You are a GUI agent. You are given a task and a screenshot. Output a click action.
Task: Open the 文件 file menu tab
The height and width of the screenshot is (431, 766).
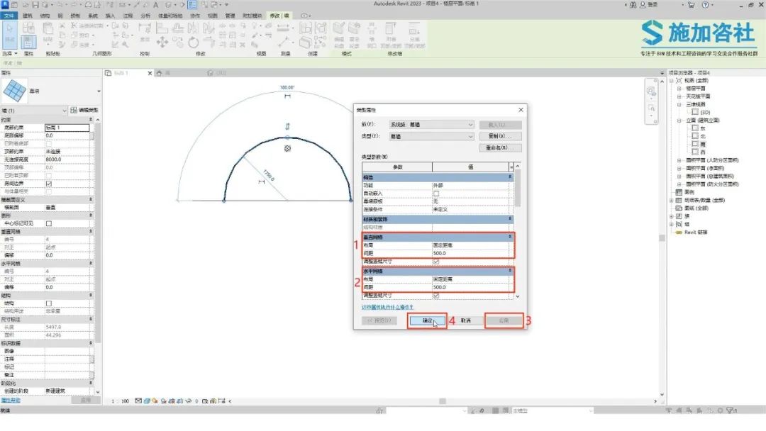tap(9, 16)
